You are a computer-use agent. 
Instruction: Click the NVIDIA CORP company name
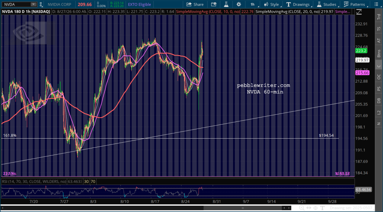(x=59, y=4)
